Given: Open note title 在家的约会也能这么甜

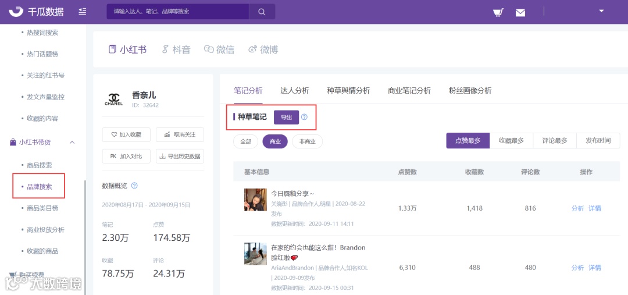Looking at the screenshot, I should (319, 252).
